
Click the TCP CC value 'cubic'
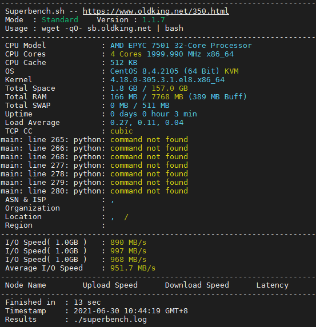[122, 131]
